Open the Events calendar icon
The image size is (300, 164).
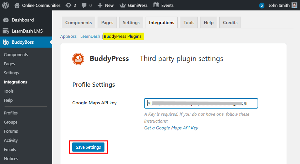[x=156, y=5]
